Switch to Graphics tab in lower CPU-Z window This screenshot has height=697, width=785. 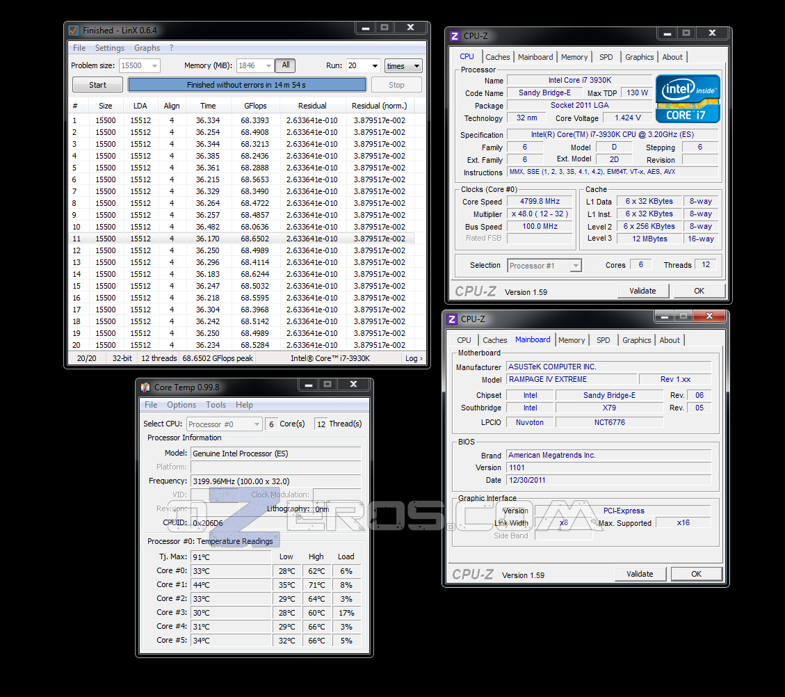pos(637,340)
